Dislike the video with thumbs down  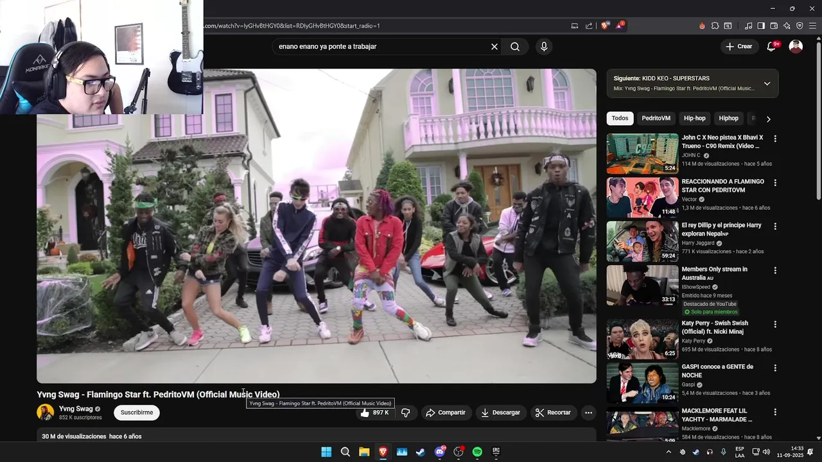point(406,413)
